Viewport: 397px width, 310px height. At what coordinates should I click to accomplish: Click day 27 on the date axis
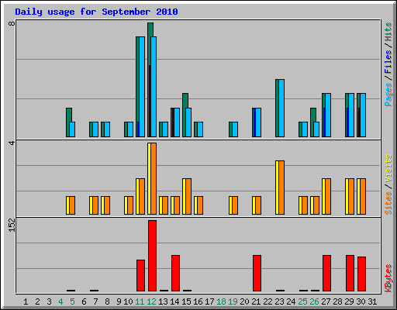coord(326,301)
